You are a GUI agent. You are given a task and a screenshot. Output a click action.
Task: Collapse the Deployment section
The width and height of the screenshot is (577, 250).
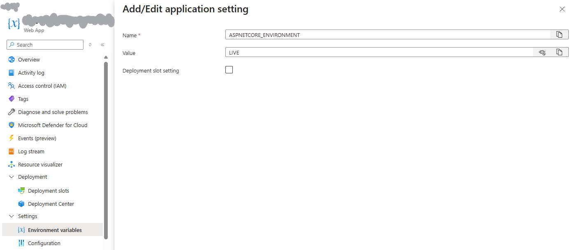click(11, 177)
